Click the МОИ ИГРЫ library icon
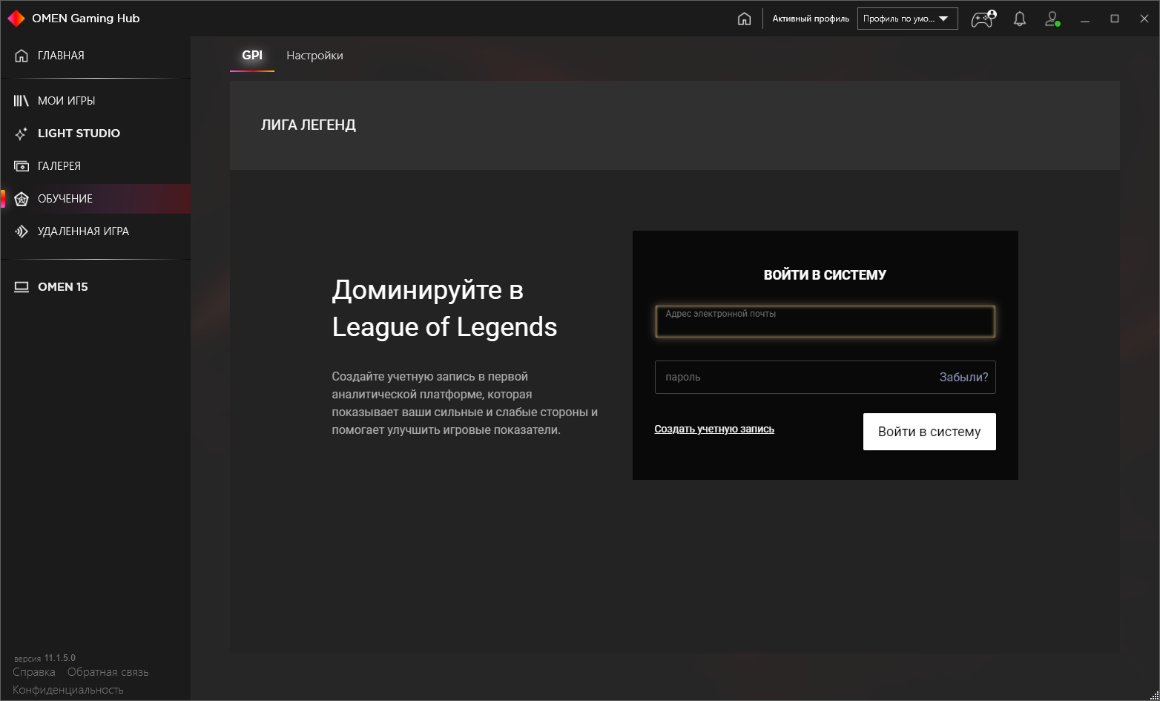 coord(22,101)
